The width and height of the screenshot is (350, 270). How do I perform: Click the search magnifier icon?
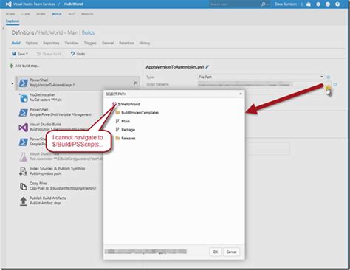[264, 4]
